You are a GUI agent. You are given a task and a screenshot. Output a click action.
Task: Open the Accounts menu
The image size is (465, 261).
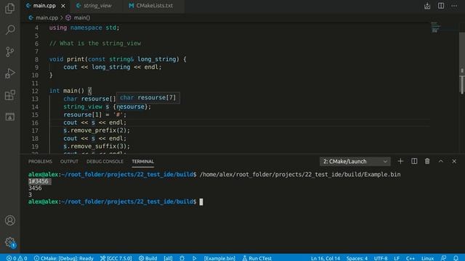click(9, 220)
